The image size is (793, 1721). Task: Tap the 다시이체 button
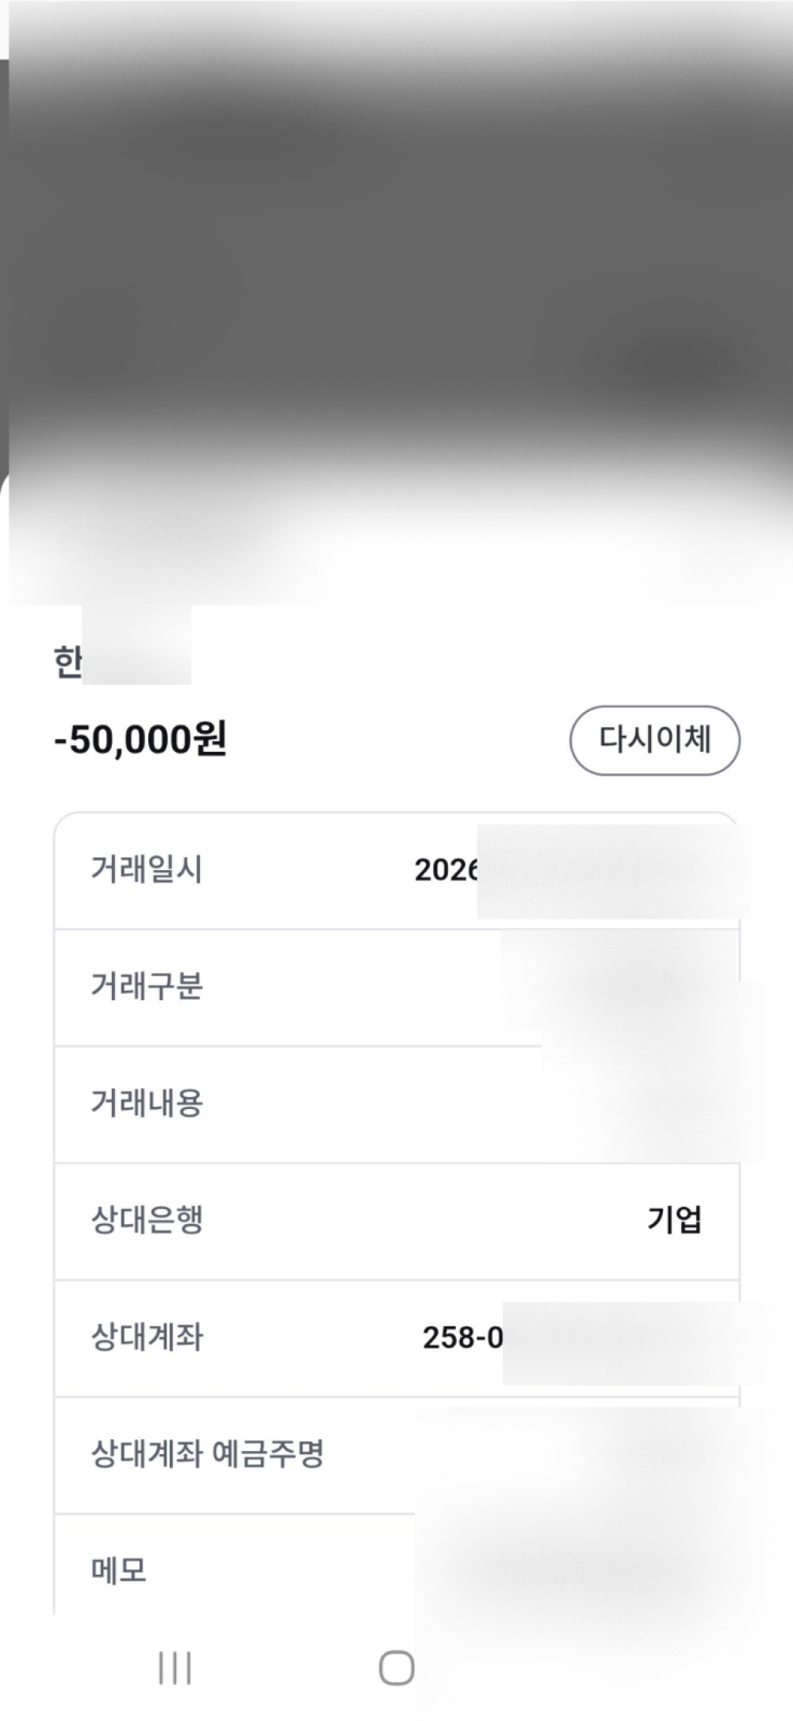654,740
